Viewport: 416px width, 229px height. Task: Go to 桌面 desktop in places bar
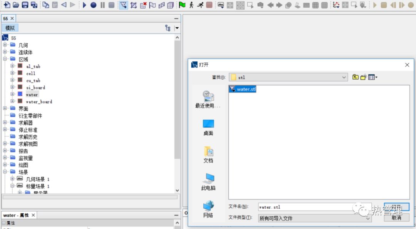pyautogui.click(x=208, y=127)
